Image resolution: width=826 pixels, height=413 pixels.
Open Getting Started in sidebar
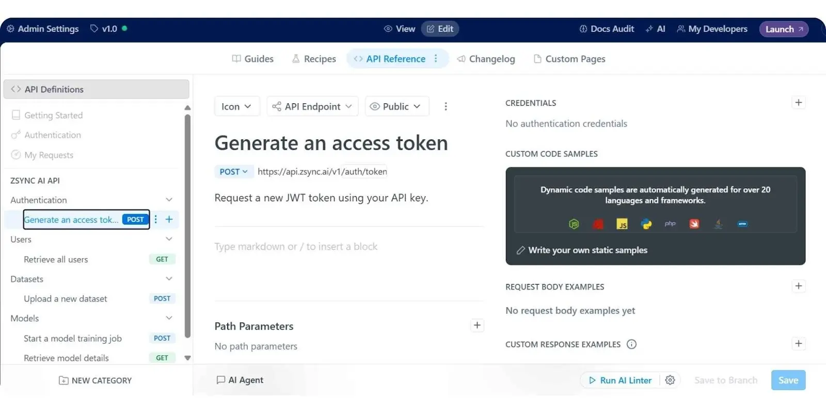pos(47,115)
